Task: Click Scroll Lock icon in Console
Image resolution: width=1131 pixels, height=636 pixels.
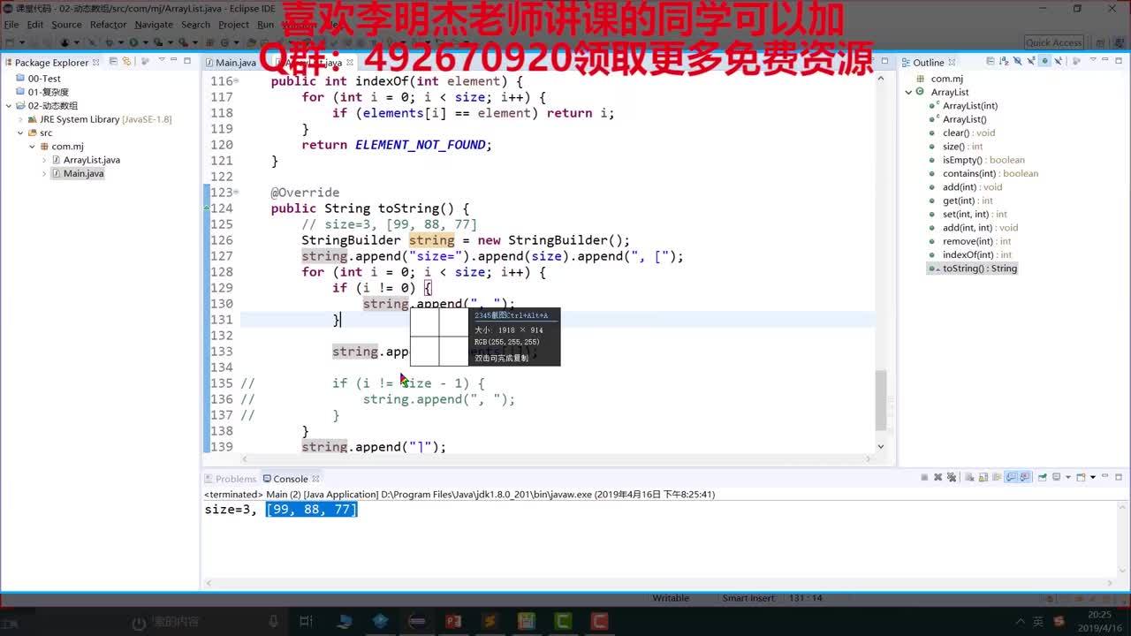Action: click(984, 478)
